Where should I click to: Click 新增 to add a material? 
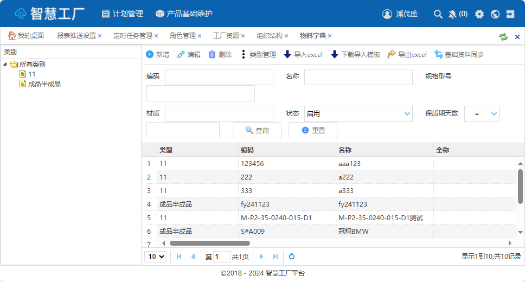coord(158,55)
